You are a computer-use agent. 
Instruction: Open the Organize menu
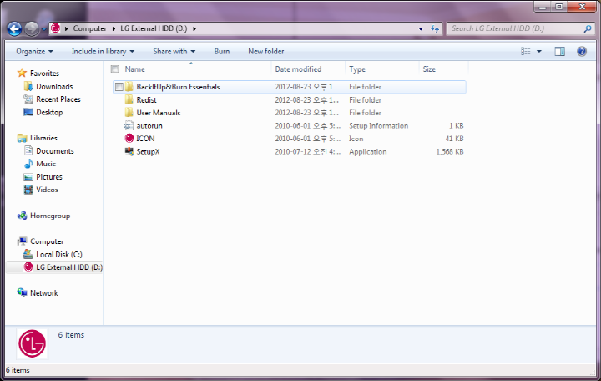click(34, 52)
